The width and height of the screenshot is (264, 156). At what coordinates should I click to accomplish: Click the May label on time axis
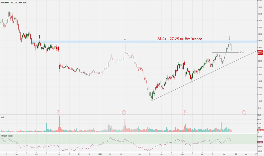pyautogui.click(x=182, y=154)
